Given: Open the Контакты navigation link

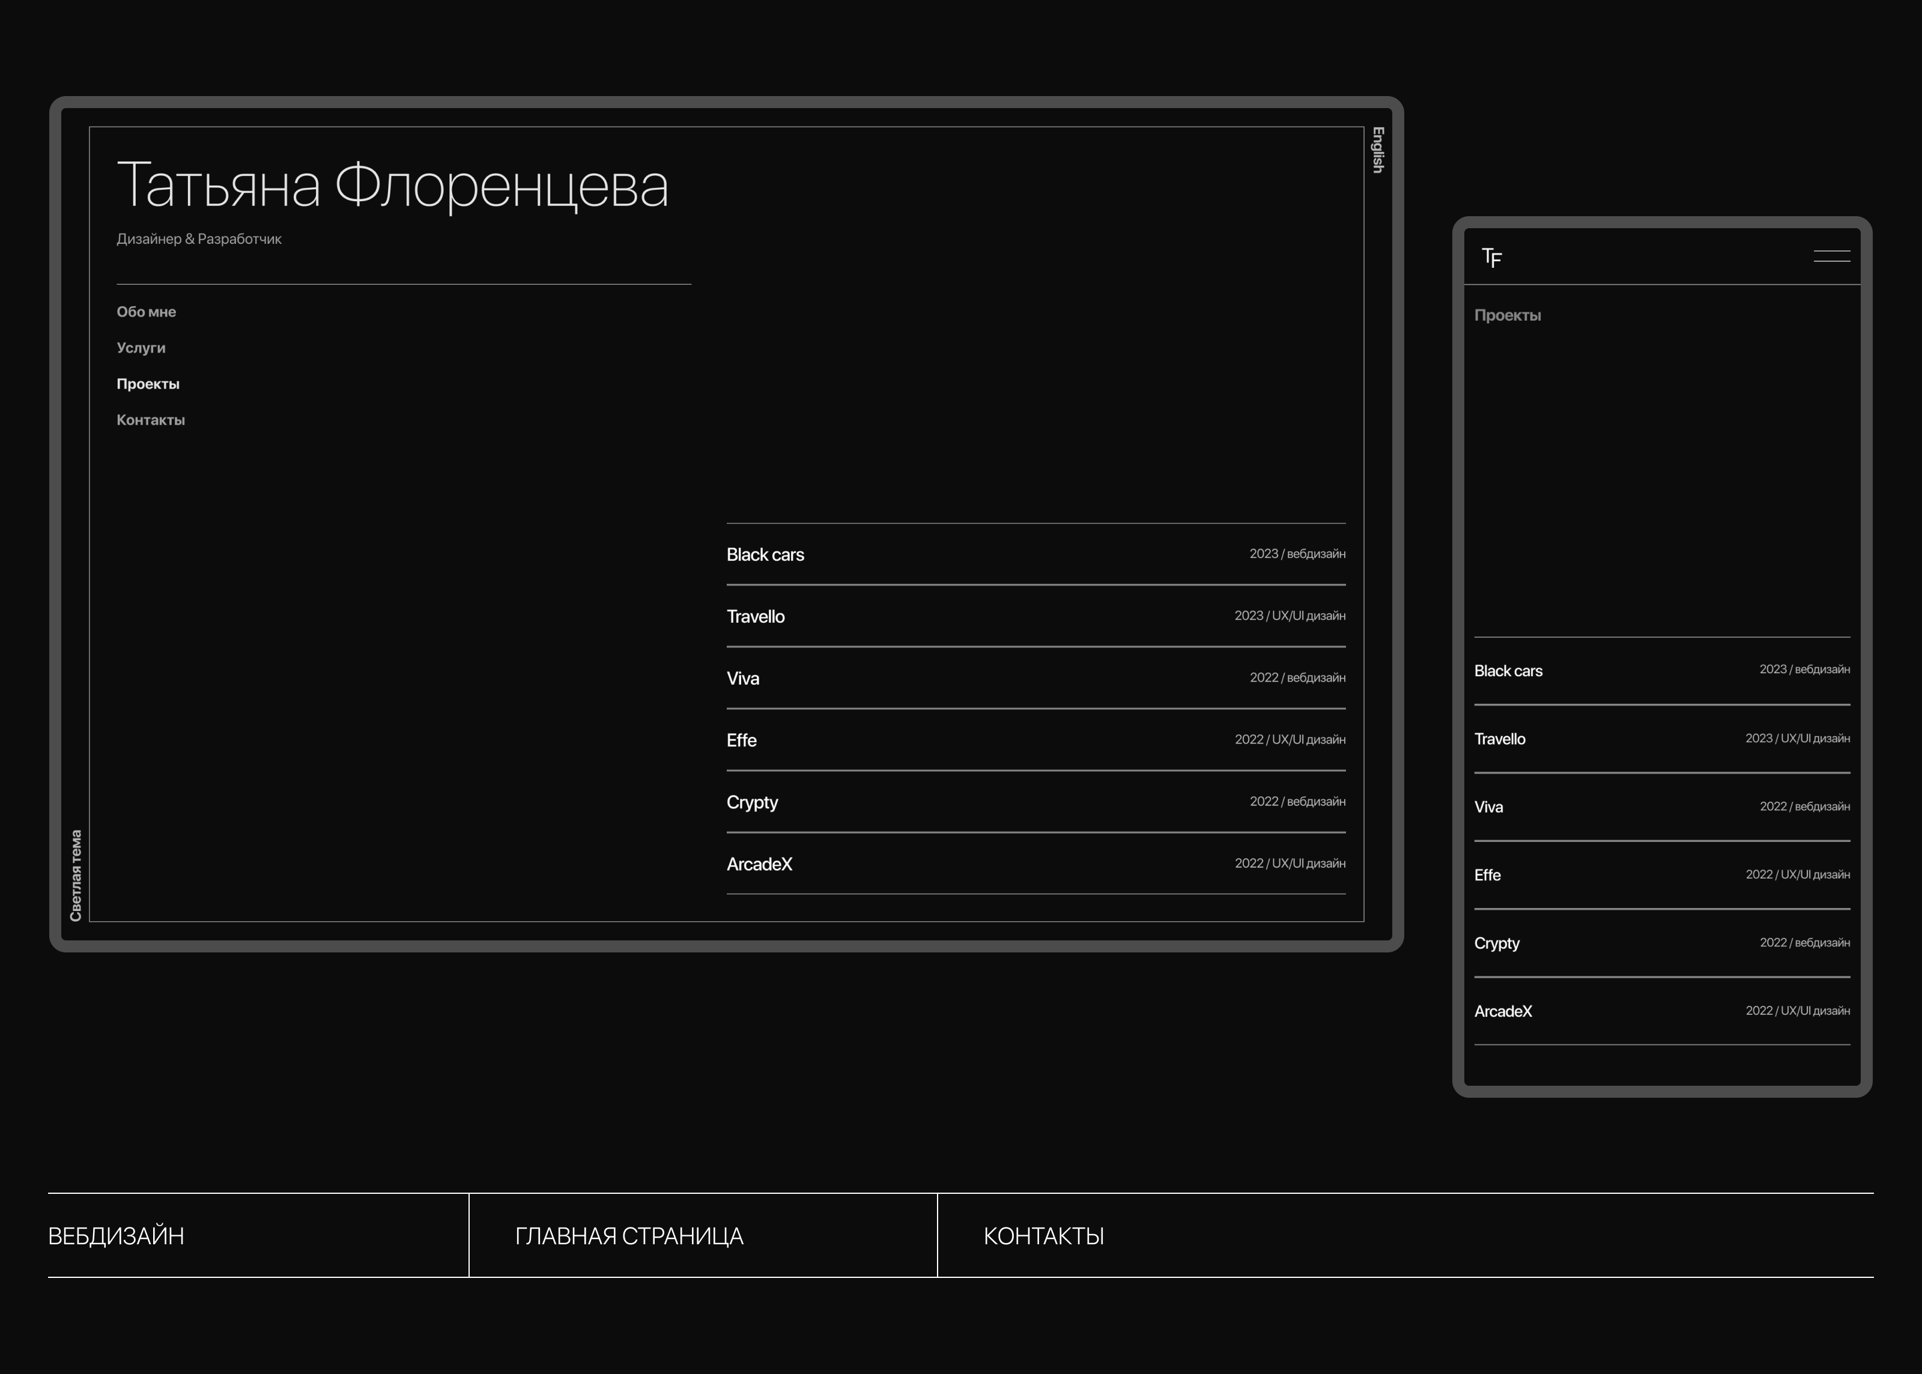Looking at the screenshot, I should pos(151,420).
